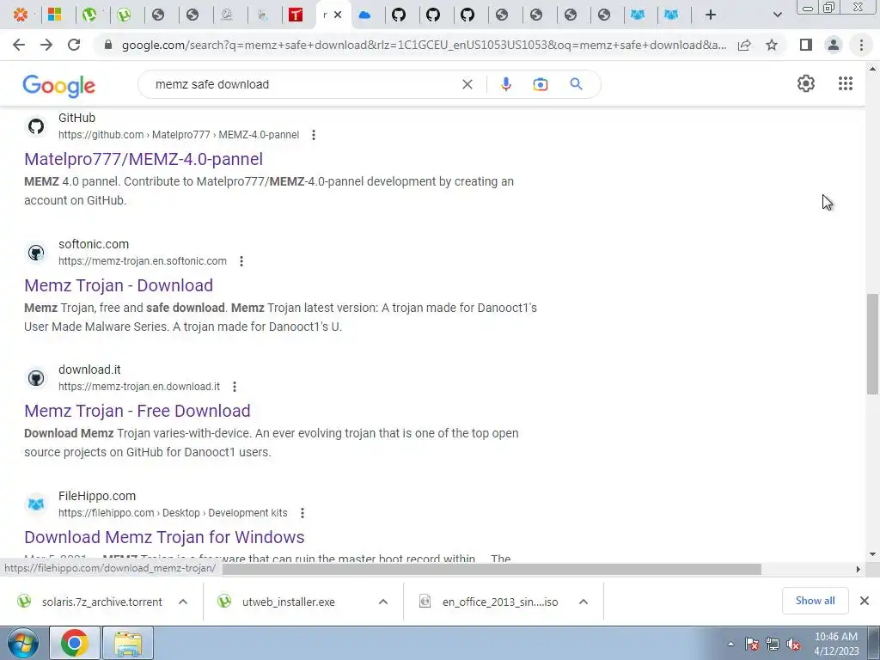Open a new browser tab

tap(711, 15)
